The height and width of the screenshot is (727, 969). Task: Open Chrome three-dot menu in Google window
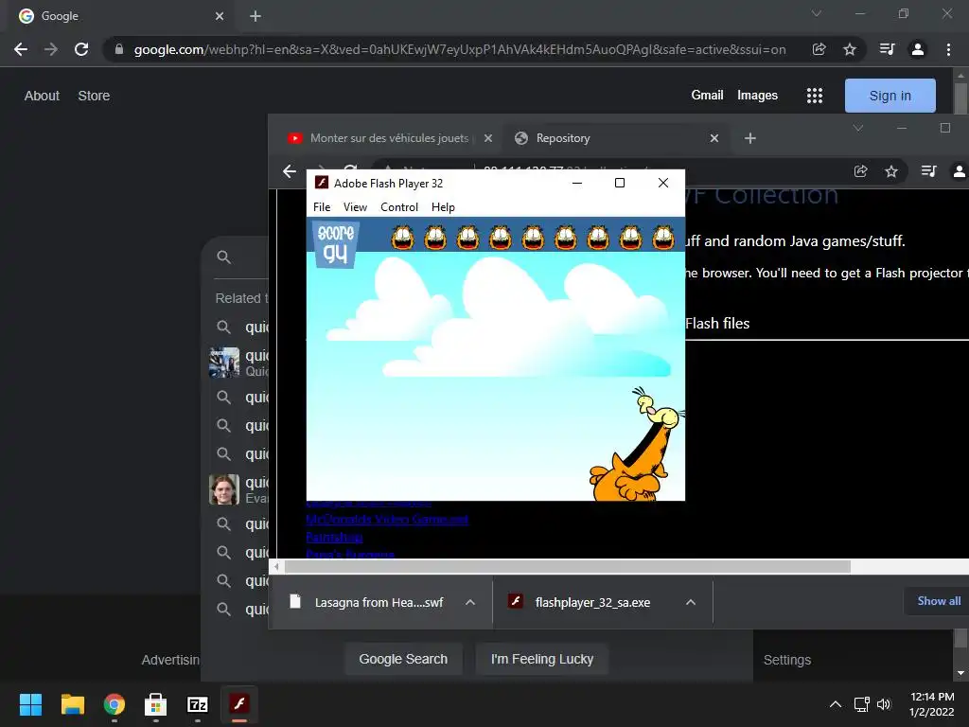[x=948, y=49]
